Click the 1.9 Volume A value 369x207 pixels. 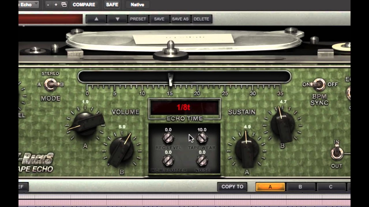click(85, 102)
